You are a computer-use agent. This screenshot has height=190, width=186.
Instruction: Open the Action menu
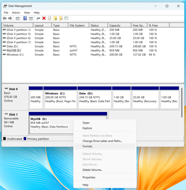pos(16,13)
